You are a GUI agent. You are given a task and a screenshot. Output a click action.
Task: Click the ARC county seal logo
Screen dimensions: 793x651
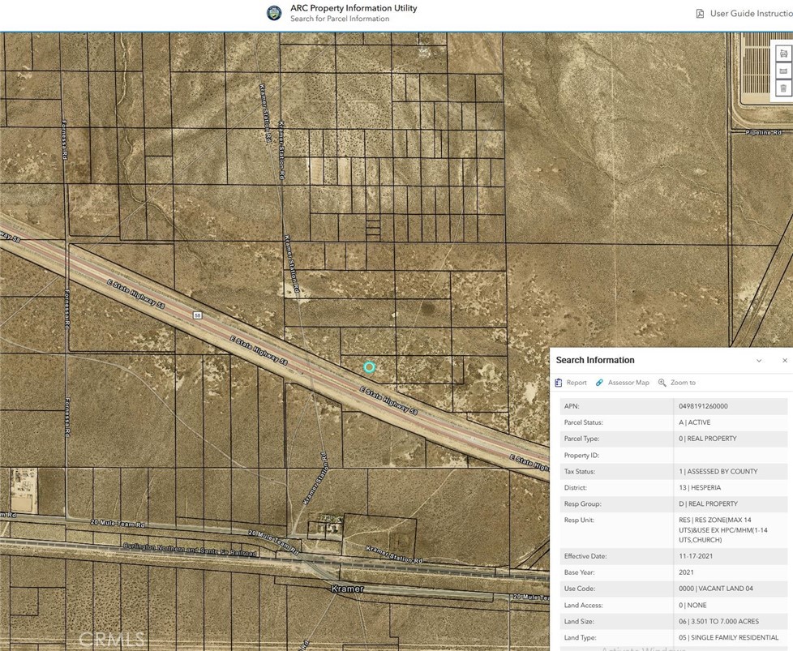(275, 13)
